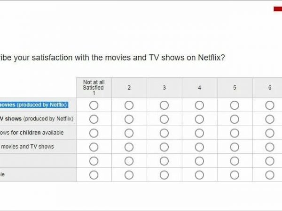The height and width of the screenshot is (211, 282).
Task: Select rating 6 in the bottom row
Action: [x=270, y=175]
